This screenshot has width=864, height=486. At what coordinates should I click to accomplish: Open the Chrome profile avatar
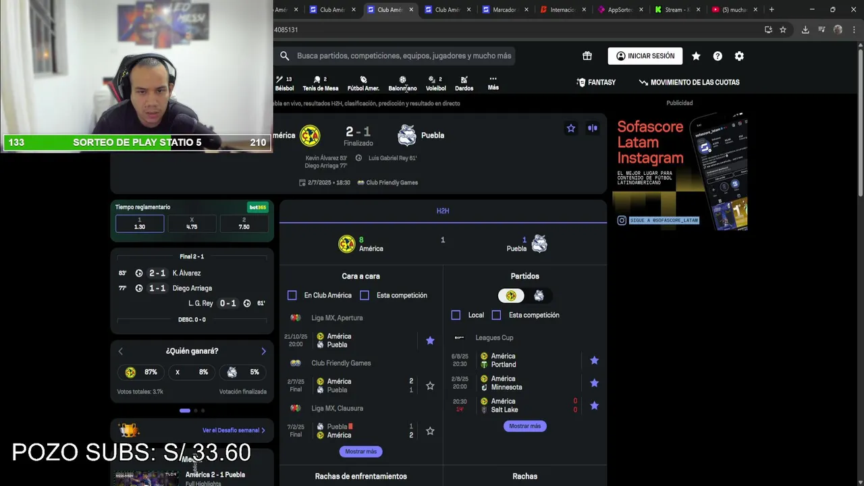tap(838, 30)
